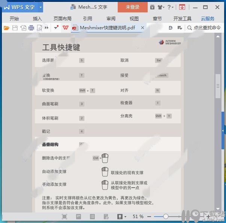Click the zoom slider handle
The height and width of the screenshot is (223, 226).
[166, 217]
